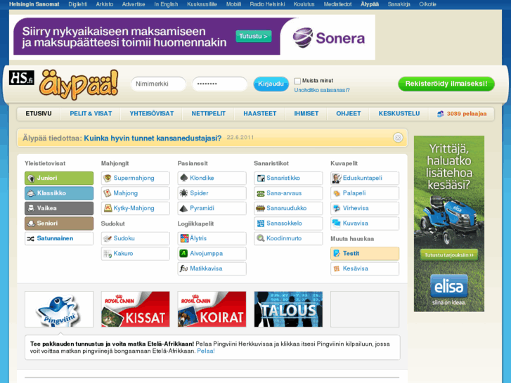This screenshot has width=511, height=383.
Task: Go to the YHTEISÖVISAT tab
Action: [152, 114]
